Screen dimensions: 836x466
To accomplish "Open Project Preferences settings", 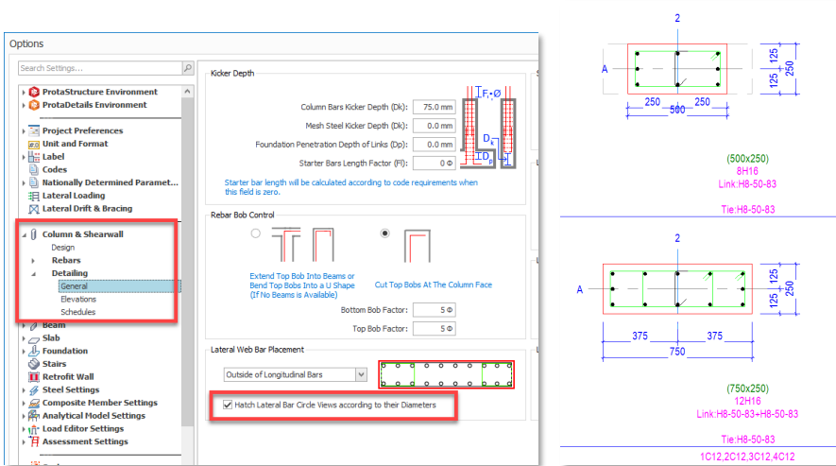I will [82, 130].
